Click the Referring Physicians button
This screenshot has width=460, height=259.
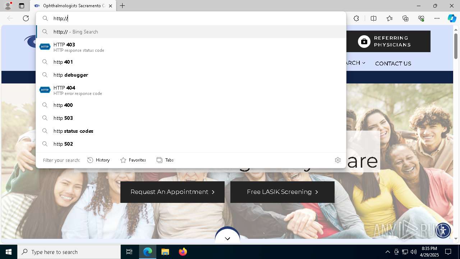click(x=388, y=41)
